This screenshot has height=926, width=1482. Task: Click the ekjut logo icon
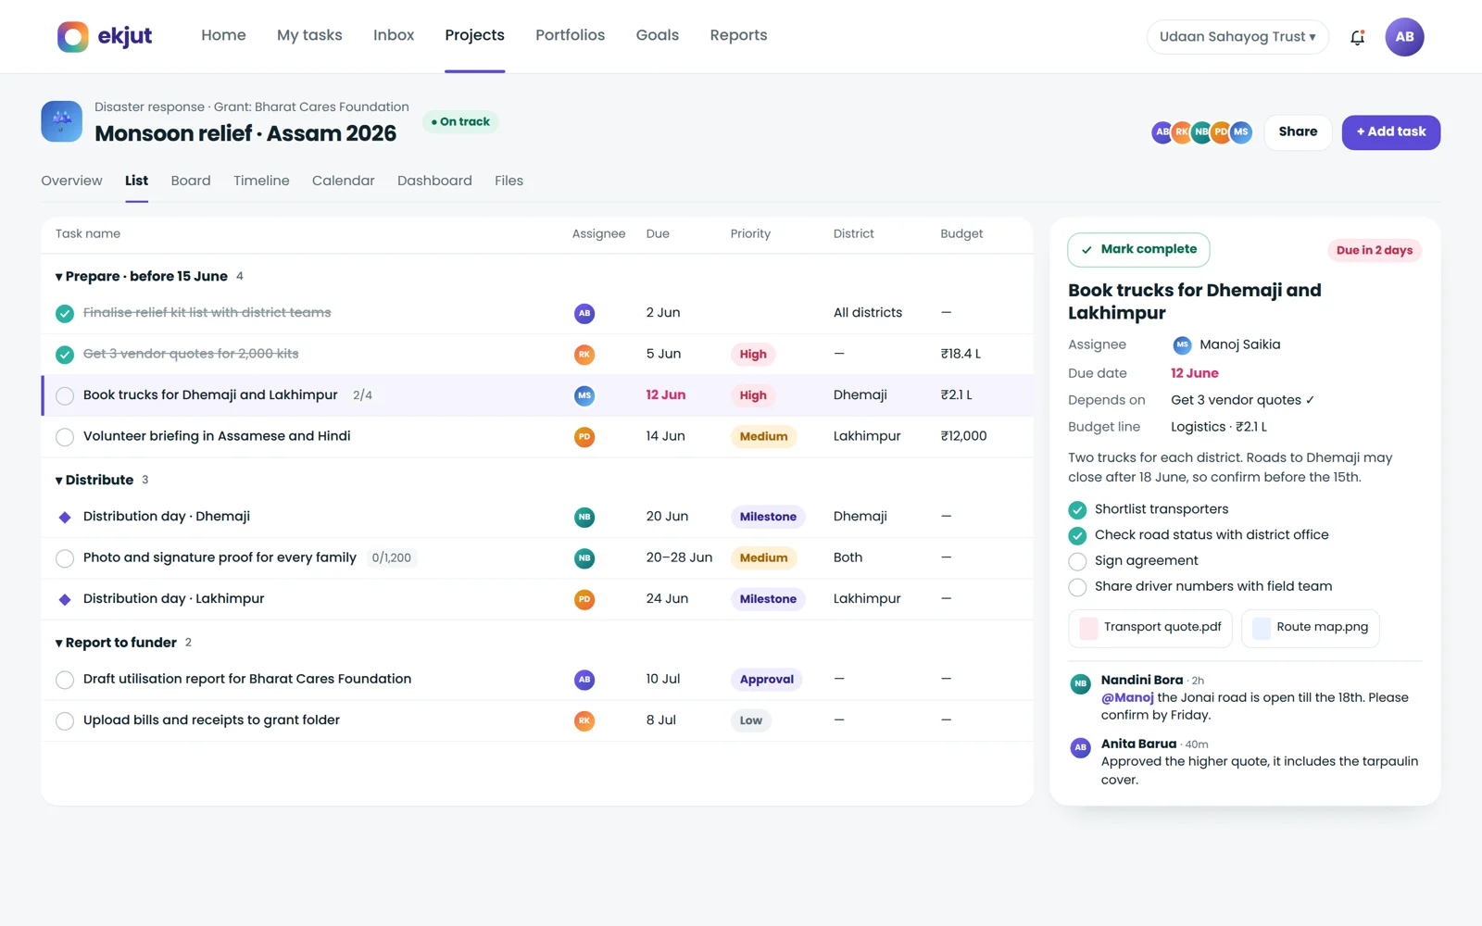[73, 36]
